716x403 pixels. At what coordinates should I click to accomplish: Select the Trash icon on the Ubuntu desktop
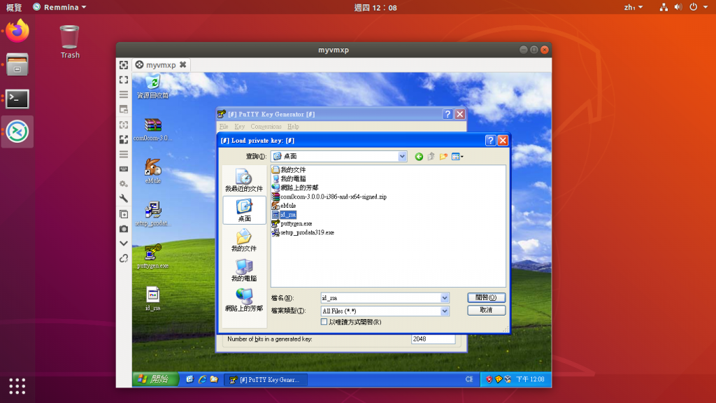(70, 42)
